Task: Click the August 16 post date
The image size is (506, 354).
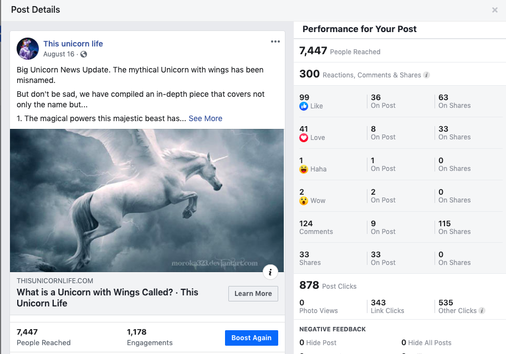Action: [x=58, y=54]
